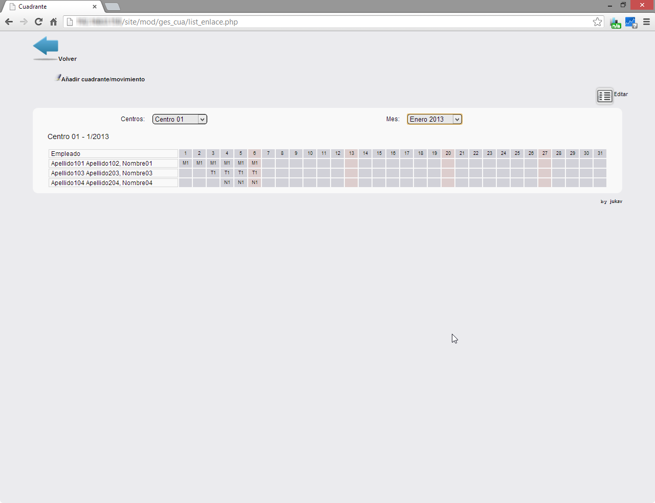Image resolution: width=655 pixels, height=503 pixels.
Task: Click the Editar list icon
Action: tap(604, 96)
